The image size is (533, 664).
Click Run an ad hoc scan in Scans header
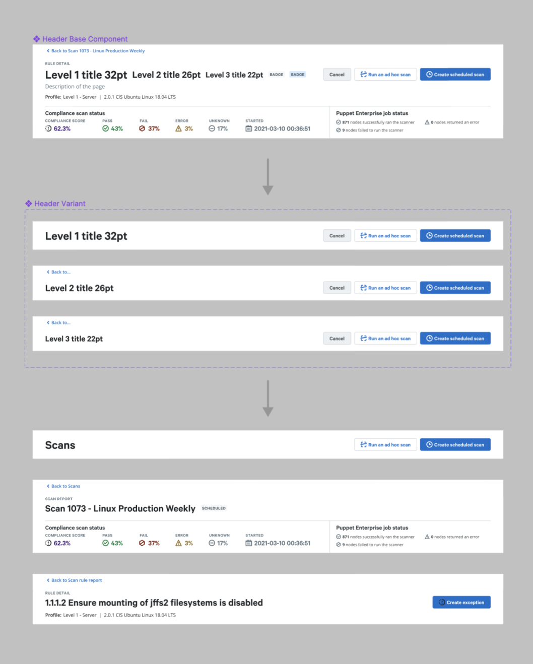[x=385, y=445]
